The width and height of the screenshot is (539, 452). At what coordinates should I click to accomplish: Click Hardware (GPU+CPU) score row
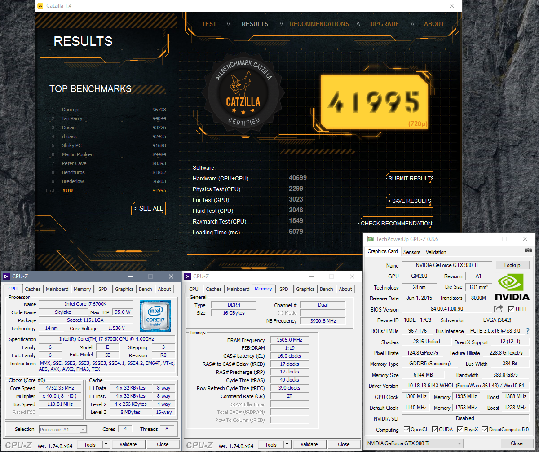(x=250, y=178)
